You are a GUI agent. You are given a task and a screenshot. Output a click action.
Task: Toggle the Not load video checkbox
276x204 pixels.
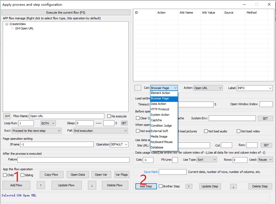click(x=239, y=131)
